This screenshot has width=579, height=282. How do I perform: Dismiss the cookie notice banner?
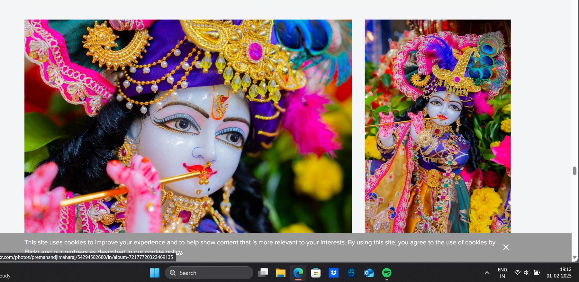pos(506,247)
